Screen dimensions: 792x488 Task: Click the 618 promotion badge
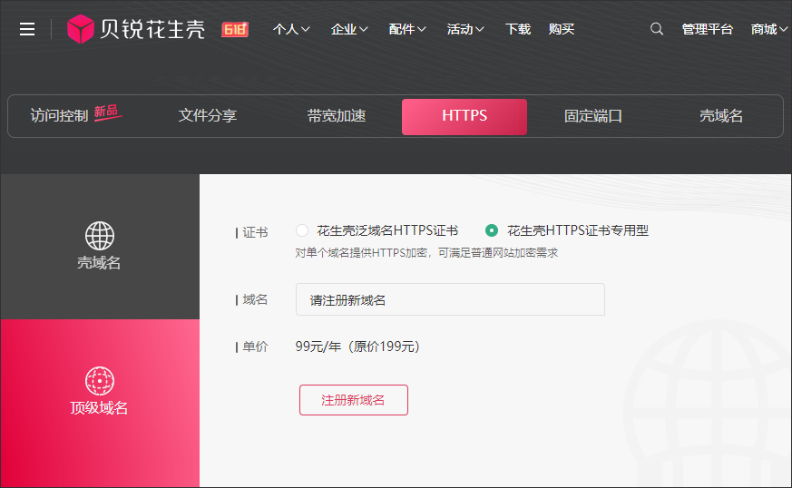pyautogui.click(x=235, y=29)
